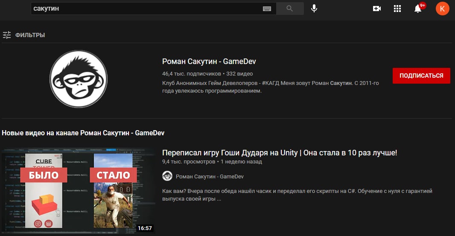Open the ФИЛЬТРЫ filter options
This screenshot has height=236, width=455.
24,35
